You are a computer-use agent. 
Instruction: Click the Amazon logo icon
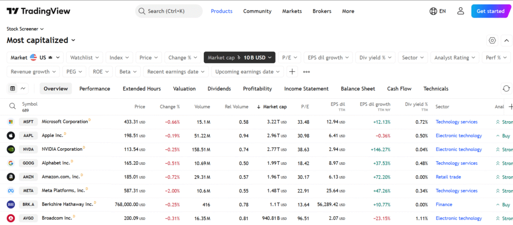pyautogui.click(x=11, y=177)
